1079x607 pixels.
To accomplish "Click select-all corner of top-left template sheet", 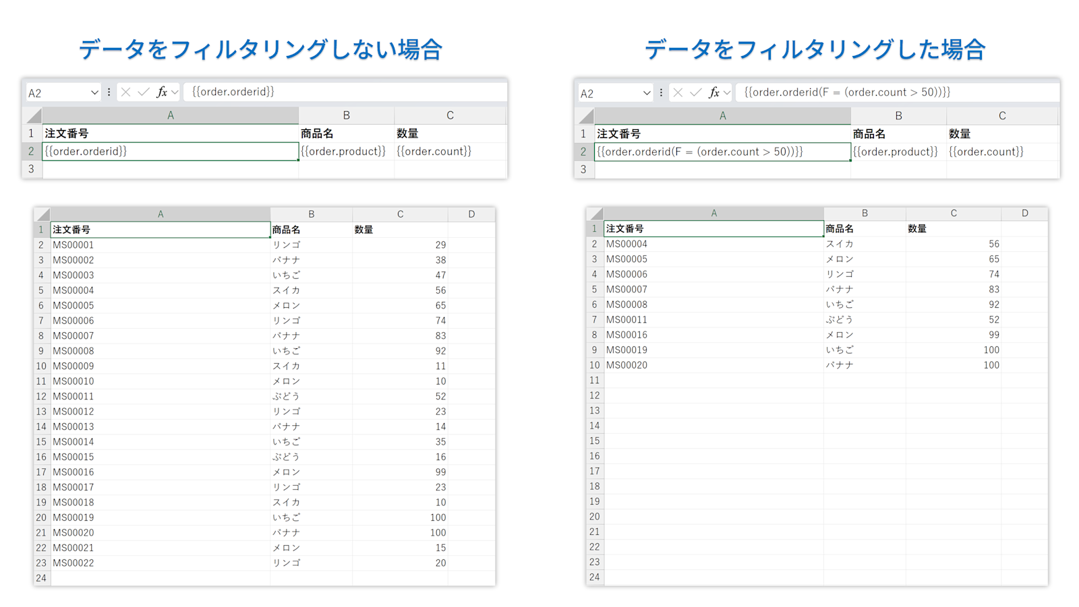I will [32, 116].
